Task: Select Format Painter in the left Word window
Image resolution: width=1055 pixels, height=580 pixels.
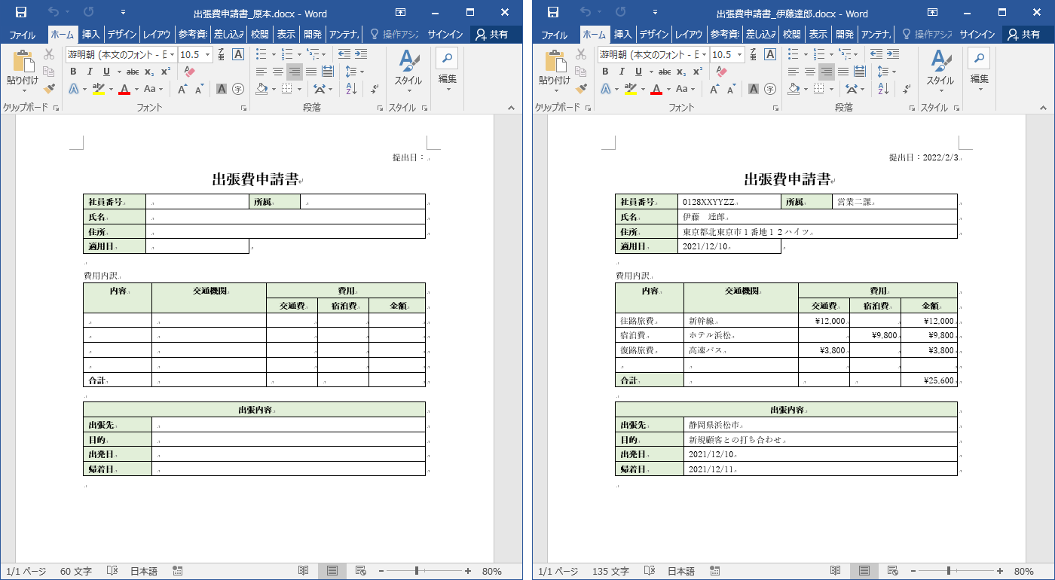Action: click(x=50, y=89)
